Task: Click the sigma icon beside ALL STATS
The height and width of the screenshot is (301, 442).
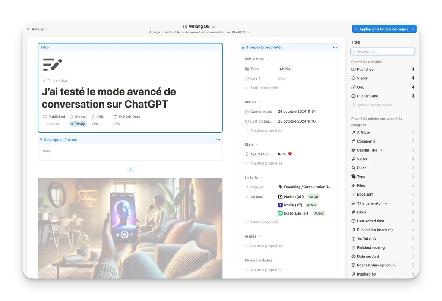Action: (x=246, y=154)
